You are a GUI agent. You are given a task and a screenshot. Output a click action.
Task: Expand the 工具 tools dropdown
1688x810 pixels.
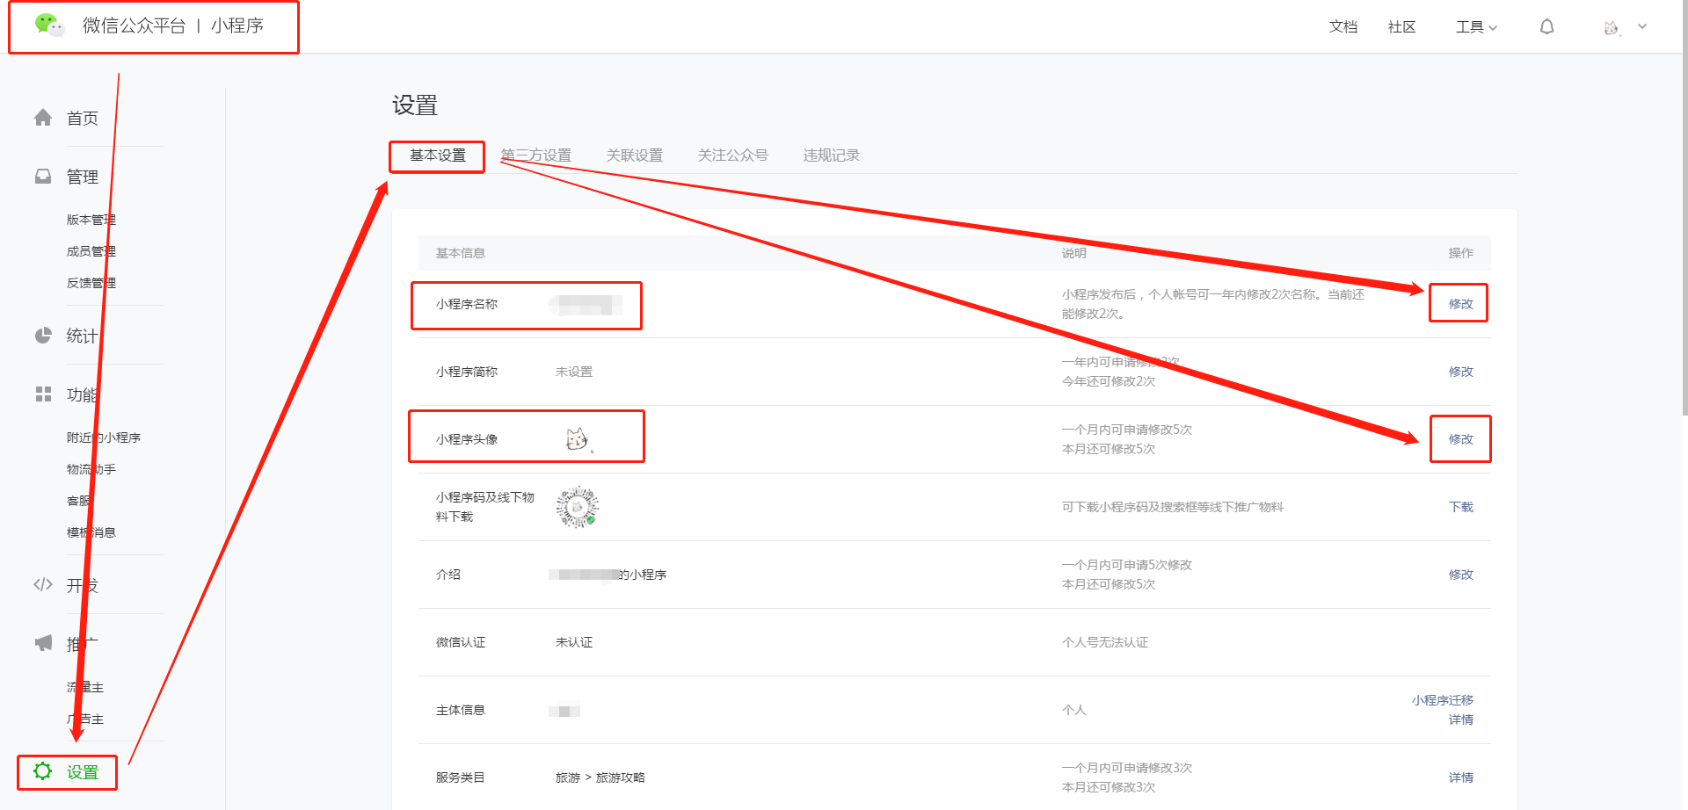point(1475,26)
